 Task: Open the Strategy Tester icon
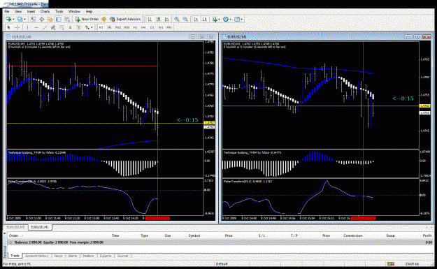[x=67, y=19]
